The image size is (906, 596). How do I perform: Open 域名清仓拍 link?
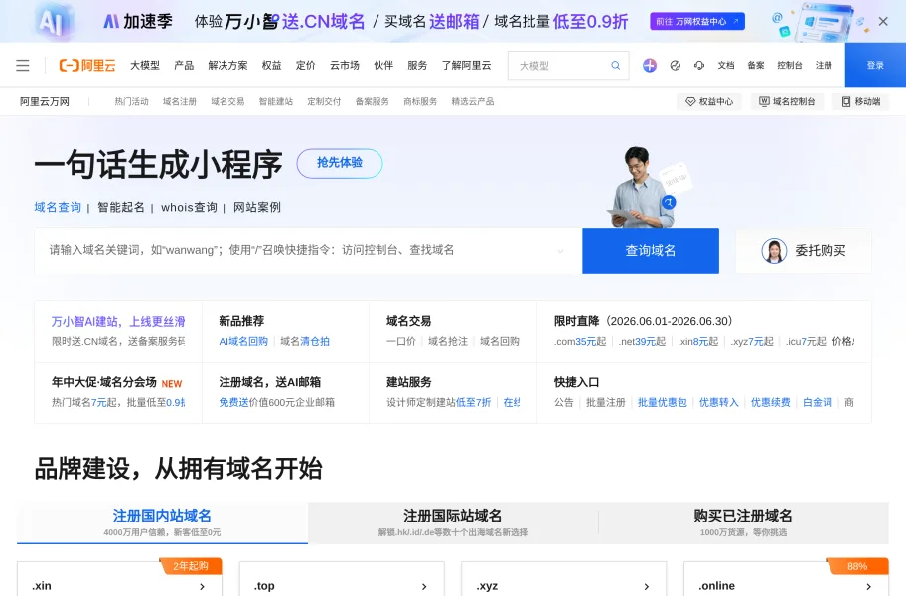click(305, 342)
